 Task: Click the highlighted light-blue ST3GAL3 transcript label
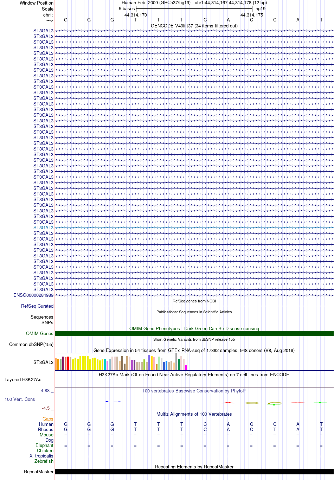[x=43, y=228]
